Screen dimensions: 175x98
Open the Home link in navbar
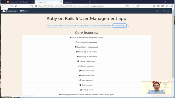(24, 11)
